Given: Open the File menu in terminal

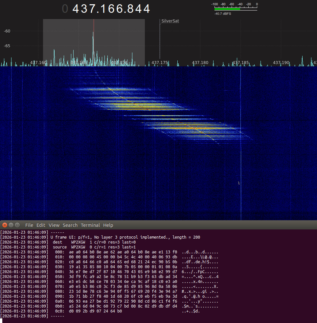Looking at the screenshot, I should tap(29, 225).
